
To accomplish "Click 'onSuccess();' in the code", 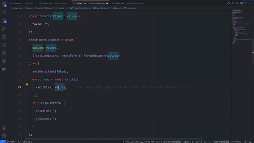I will pyautogui.click(x=46, y=119).
